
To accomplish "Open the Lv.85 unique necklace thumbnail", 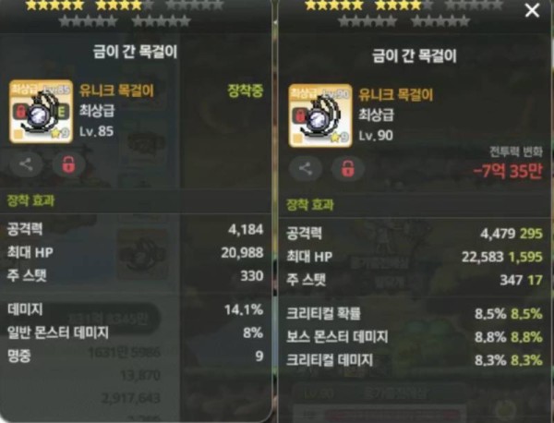I will [x=41, y=112].
